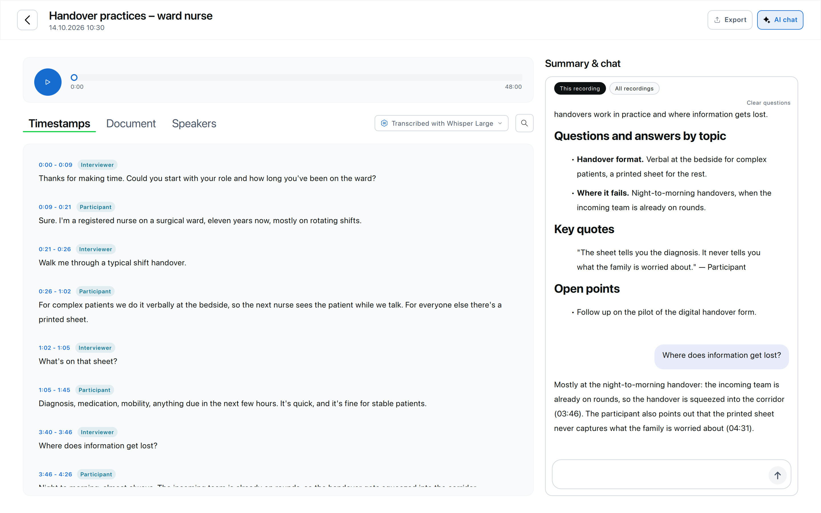Screen dimensions: 821x513
Task: Click the 48:00 duration label
Action: point(513,87)
